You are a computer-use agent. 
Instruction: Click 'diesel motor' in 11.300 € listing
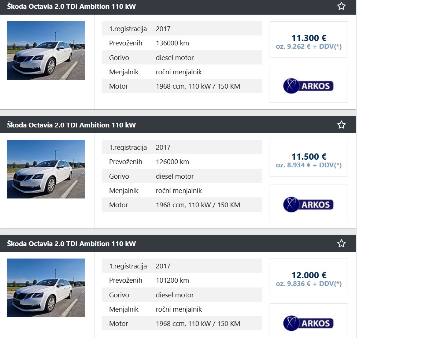pyautogui.click(x=175, y=57)
